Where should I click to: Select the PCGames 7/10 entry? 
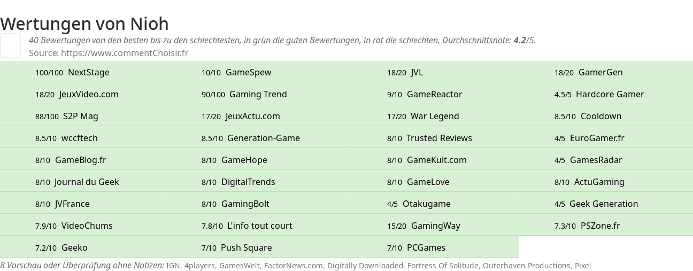(416, 247)
